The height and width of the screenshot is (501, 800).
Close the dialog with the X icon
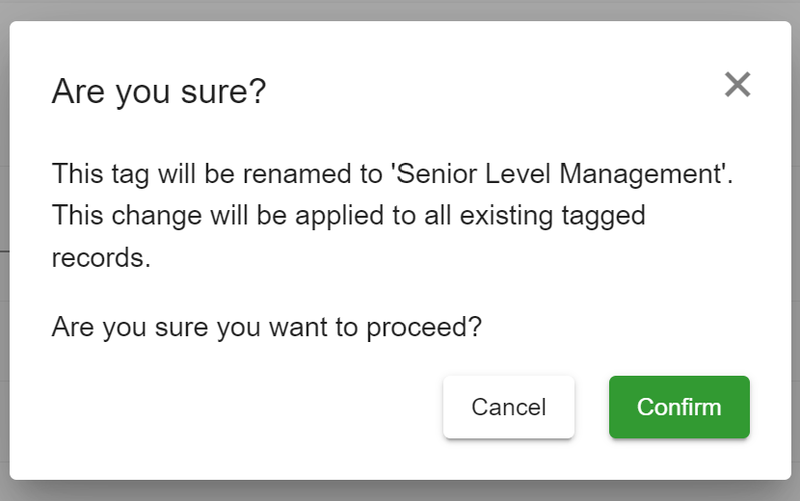point(737,85)
